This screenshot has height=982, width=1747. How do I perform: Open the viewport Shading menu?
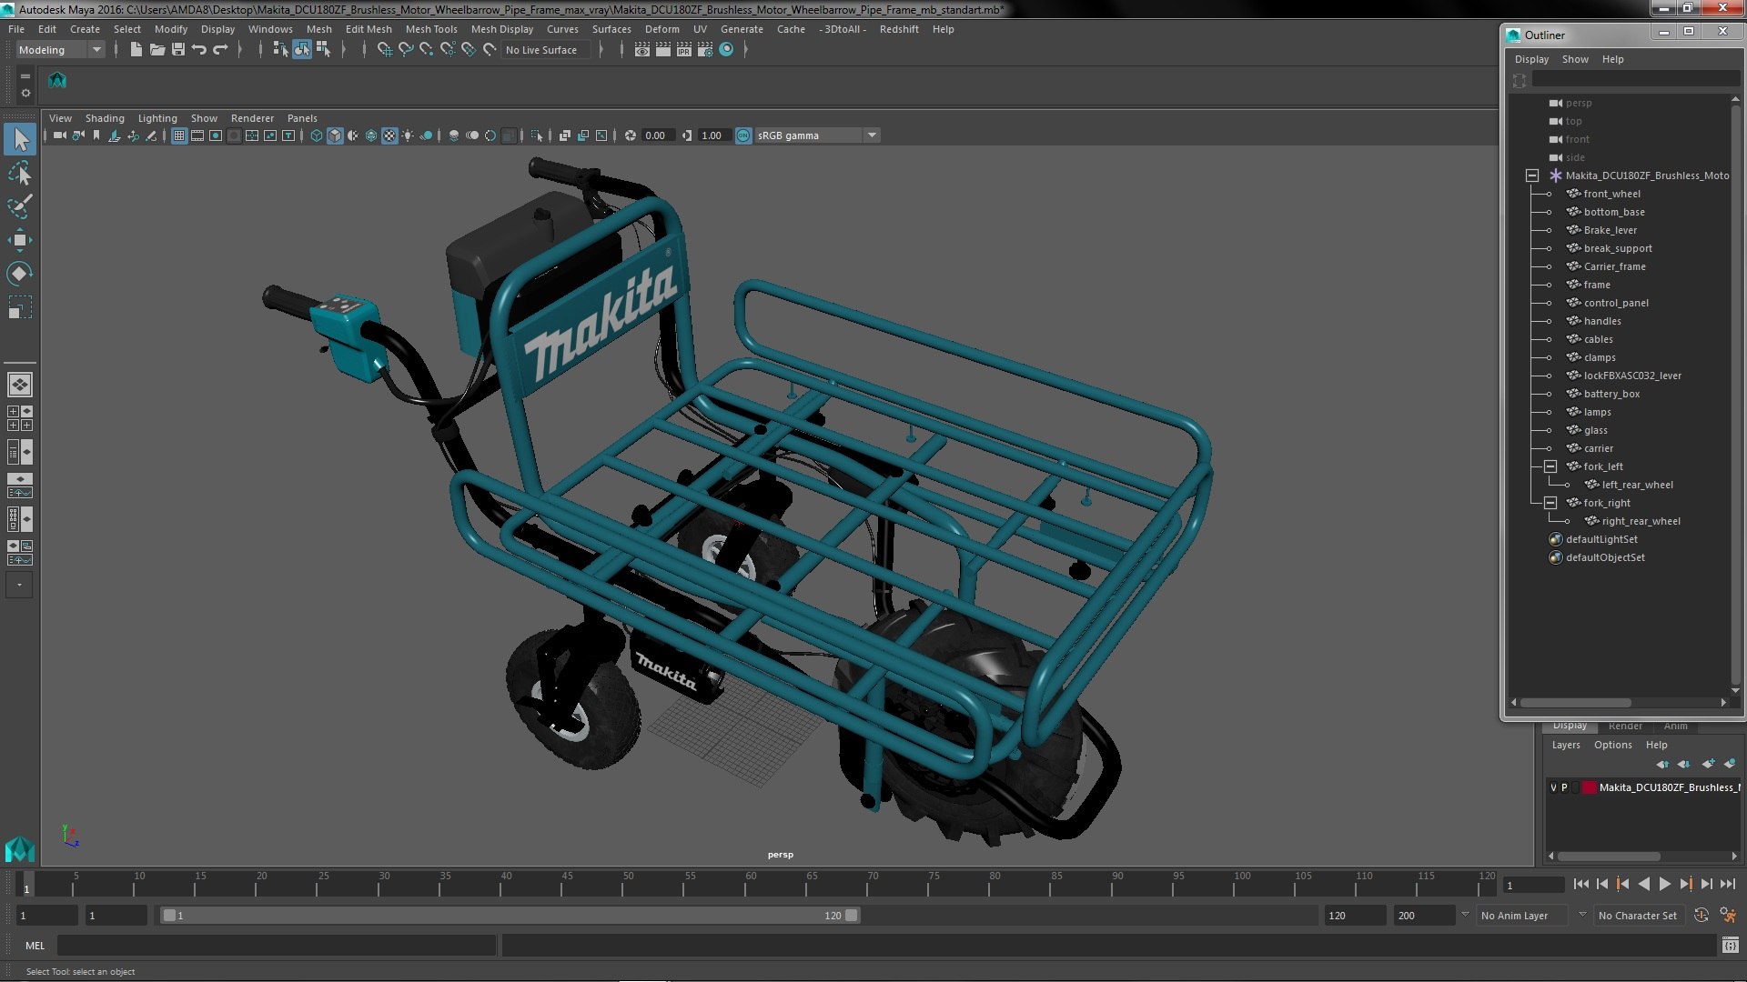[x=105, y=118]
